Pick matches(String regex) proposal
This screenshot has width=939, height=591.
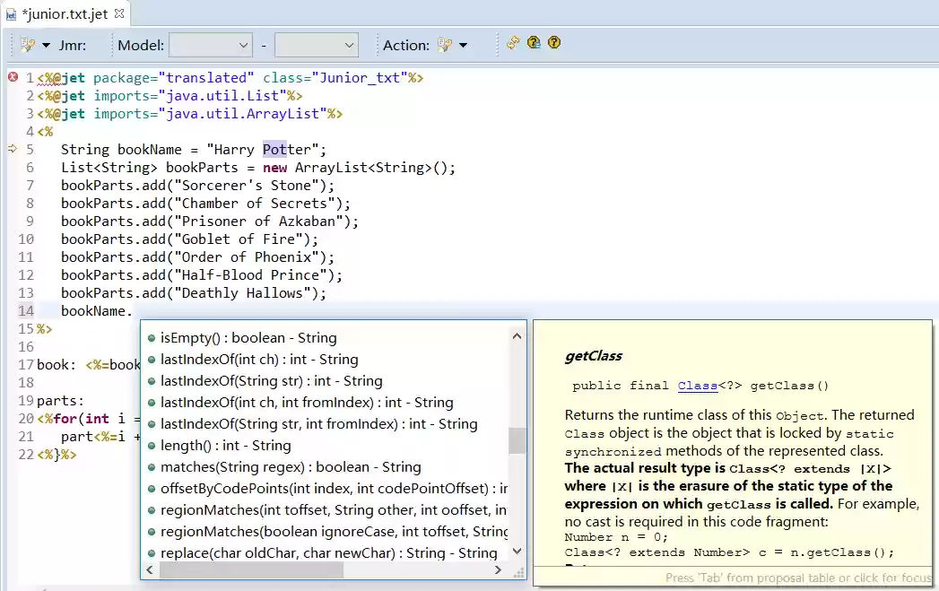click(x=290, y=467)
